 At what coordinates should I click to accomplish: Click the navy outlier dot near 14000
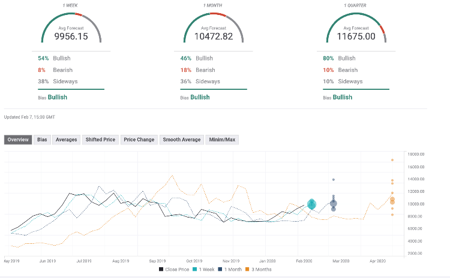[x=334, y=180]
